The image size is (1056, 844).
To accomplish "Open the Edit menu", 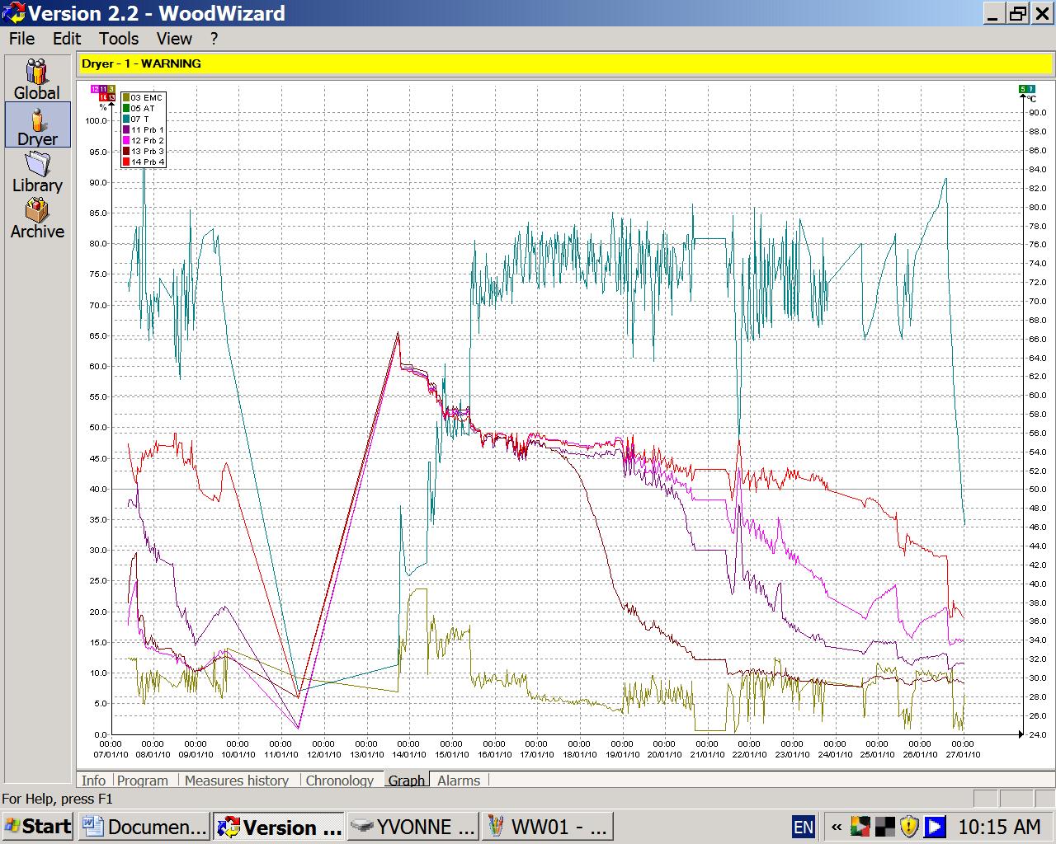I will (x=67, y=39).
